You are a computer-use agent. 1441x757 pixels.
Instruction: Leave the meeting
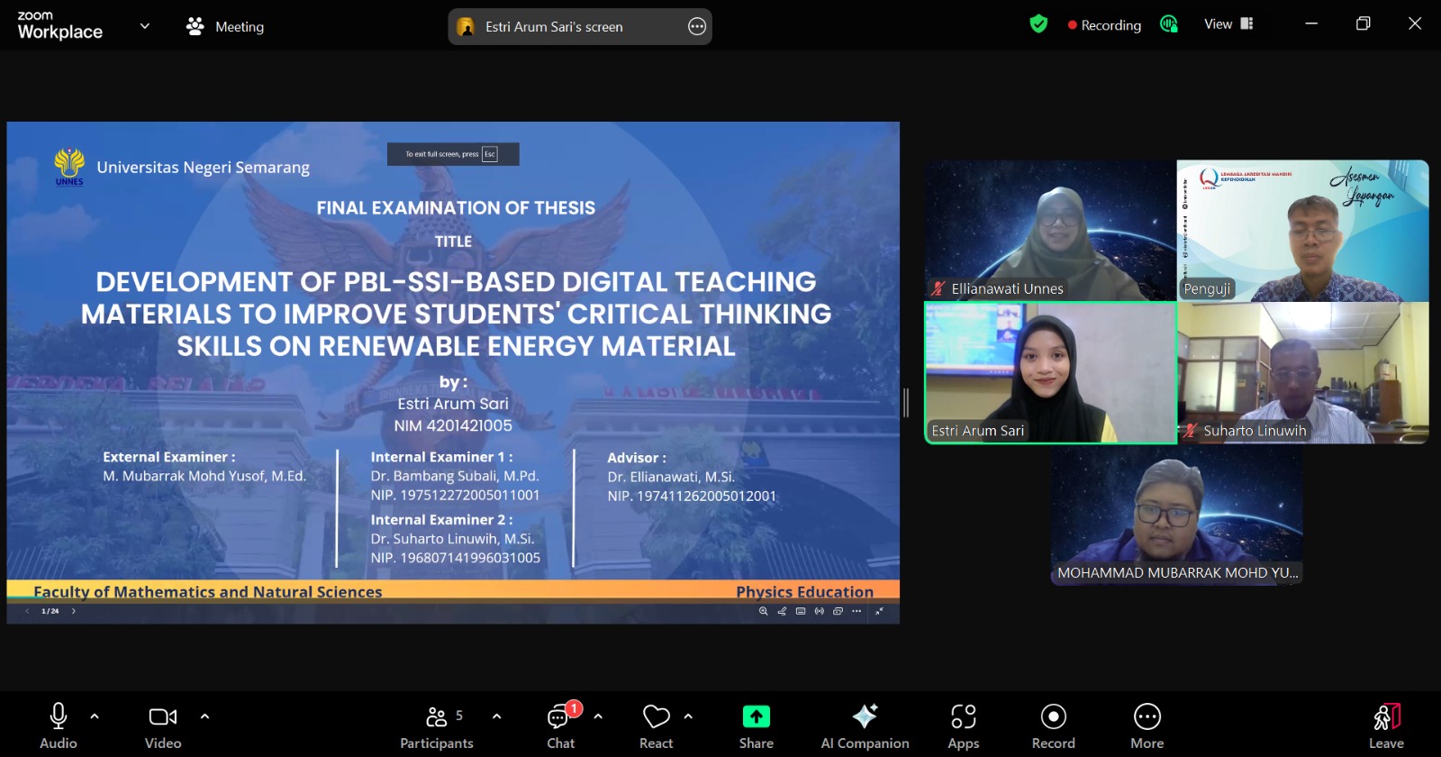click(1386, 725)
